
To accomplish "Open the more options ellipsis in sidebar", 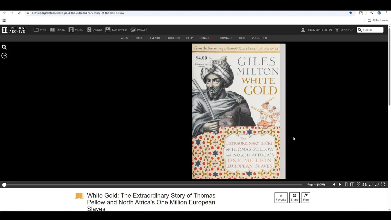I will (4, 56).
